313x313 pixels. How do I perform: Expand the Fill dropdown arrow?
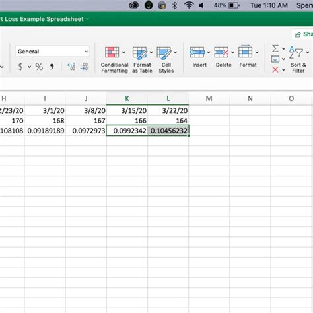283,59
